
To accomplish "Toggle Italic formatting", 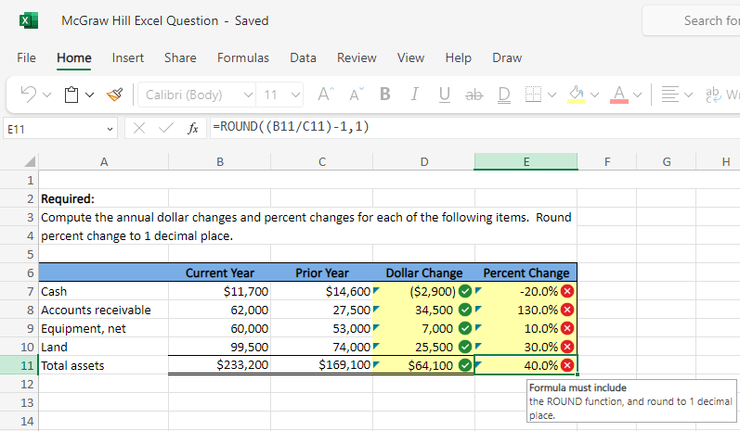I will [414, 95].
